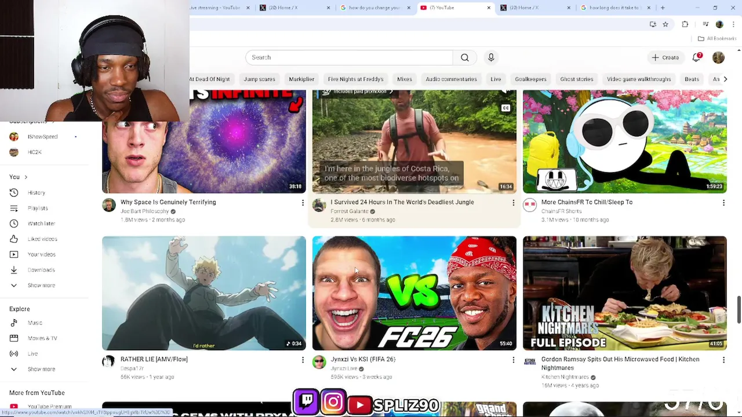Select the Mixes filter chip
This screenshot has height=417, width=742.
tap(405, 79)
